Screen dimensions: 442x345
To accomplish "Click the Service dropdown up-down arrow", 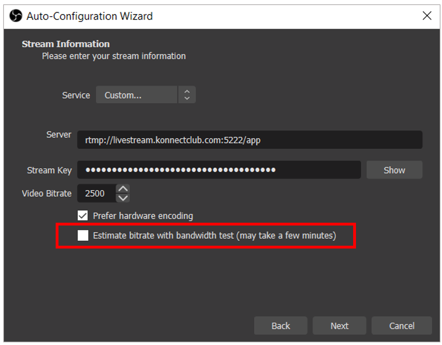I will point(187,95).
